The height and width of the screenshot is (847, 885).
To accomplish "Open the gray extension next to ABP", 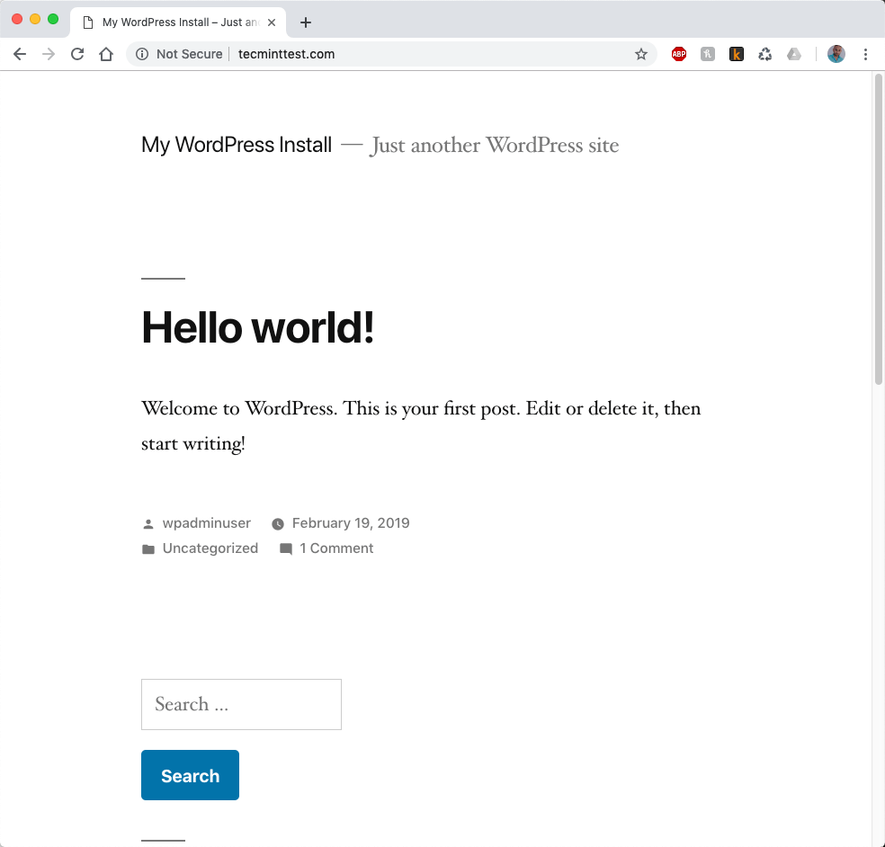I will (708, 54).
